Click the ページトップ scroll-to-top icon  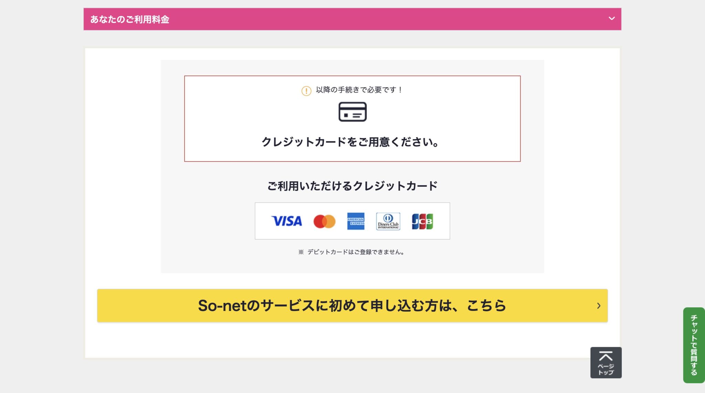[x=607, y=362]
